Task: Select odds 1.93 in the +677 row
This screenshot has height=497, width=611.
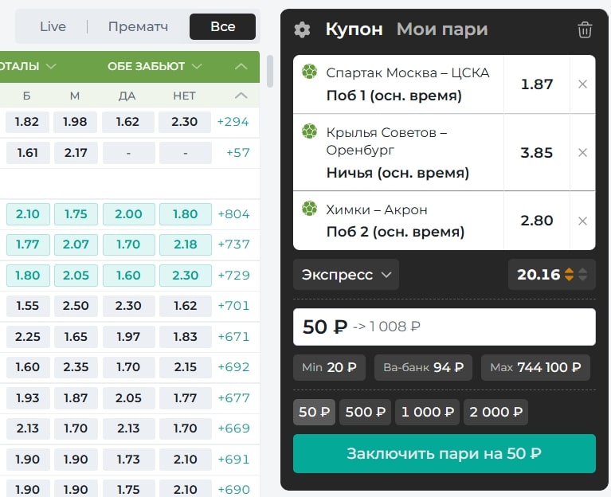Action: 27,398
